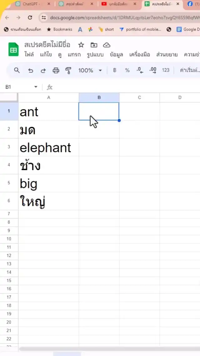The height and width of the screenshot is (356, 200).
Task: Check the cloud save status icon
Action: click(x=107, y=45)
